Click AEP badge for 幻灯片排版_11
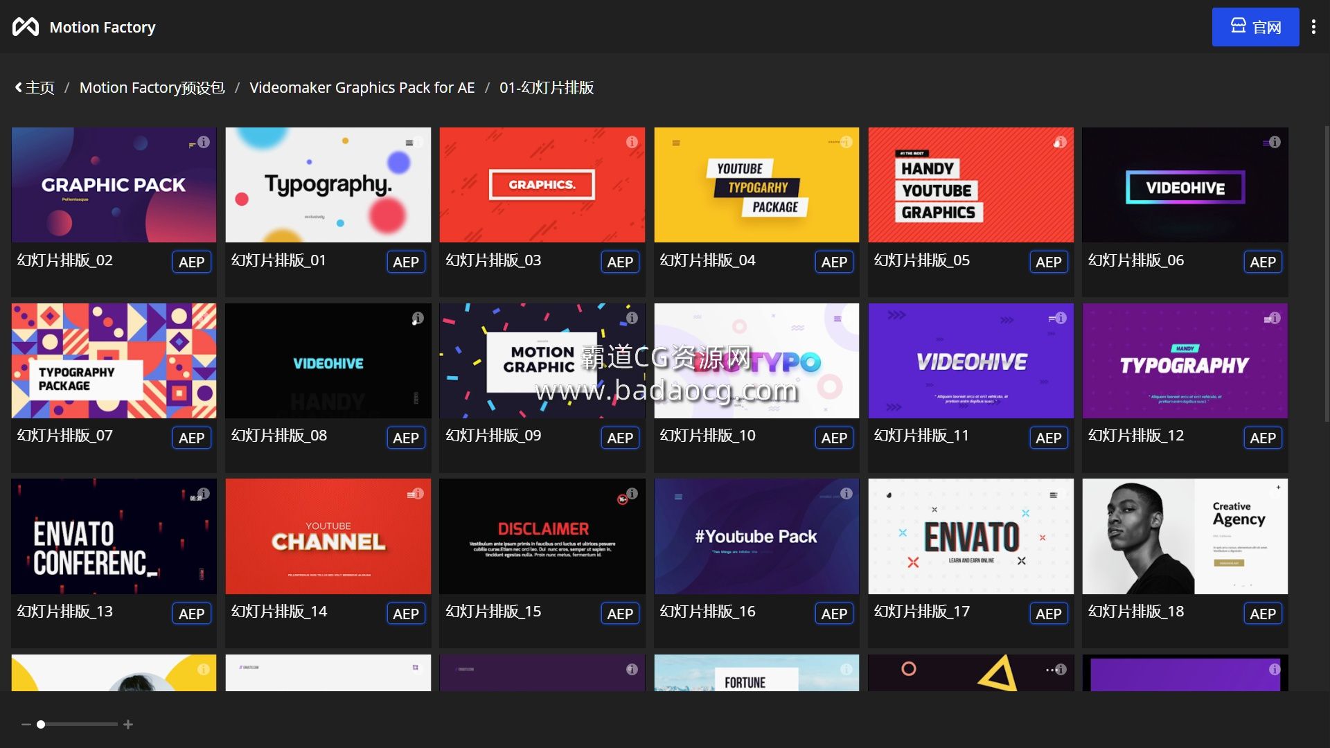The height and width of the screenshot is (748, 1330). pos(1049,438)
